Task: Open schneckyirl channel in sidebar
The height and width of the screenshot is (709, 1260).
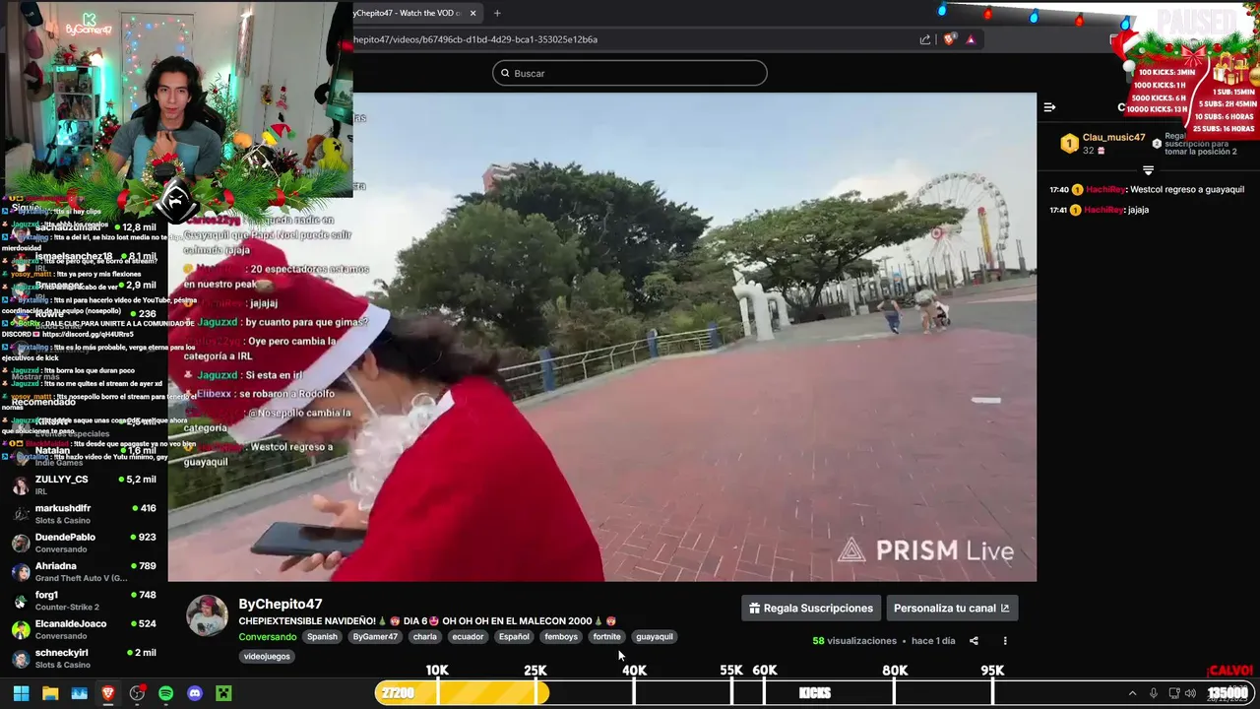Action: (x=83, y=659)
